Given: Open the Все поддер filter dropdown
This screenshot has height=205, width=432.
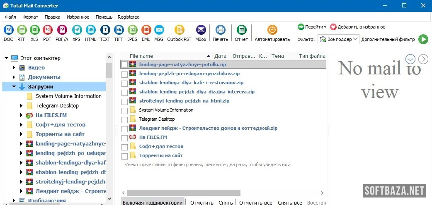Looking at the screenshot, I should click(x=338, y=39).
